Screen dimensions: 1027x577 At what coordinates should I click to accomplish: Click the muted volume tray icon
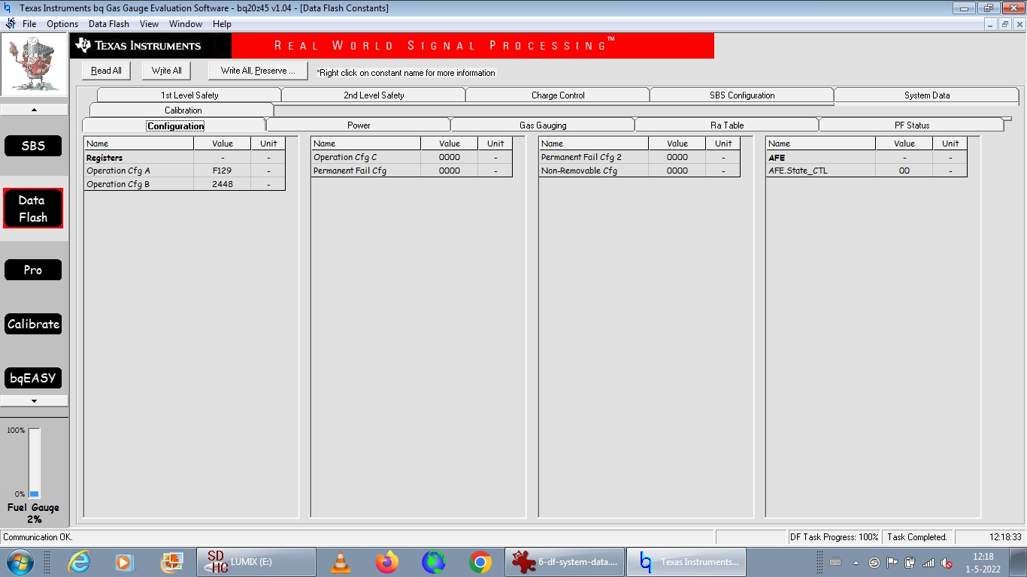(x=947, y=562)
